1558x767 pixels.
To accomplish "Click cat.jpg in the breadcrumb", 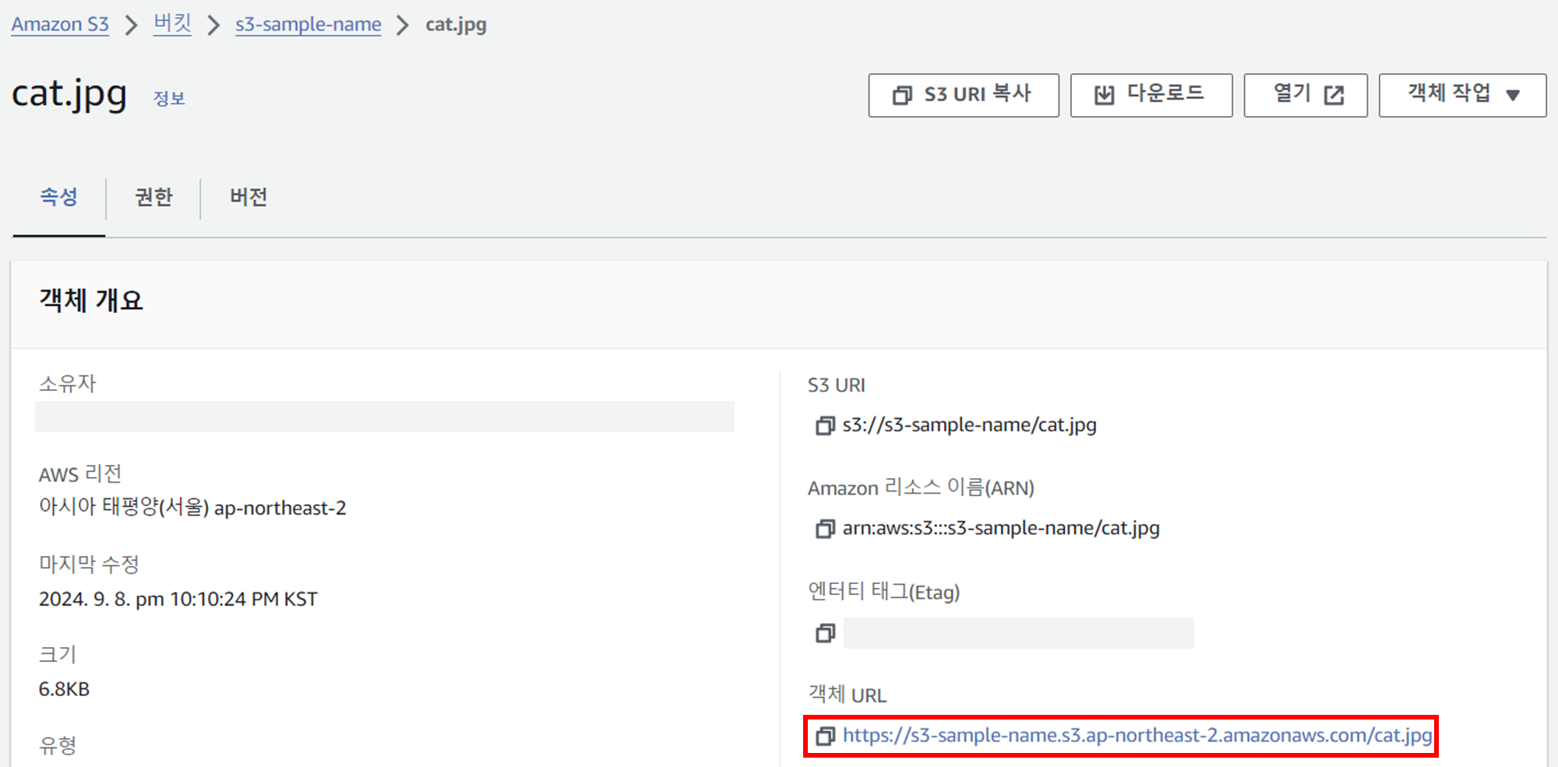I will (456, 24).
